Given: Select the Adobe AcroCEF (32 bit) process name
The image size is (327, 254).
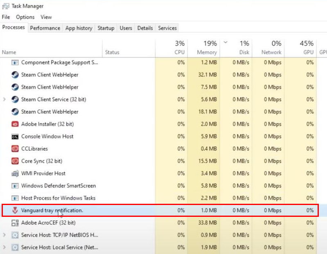Looking at the screenshot, I should (x=48, y=223).
